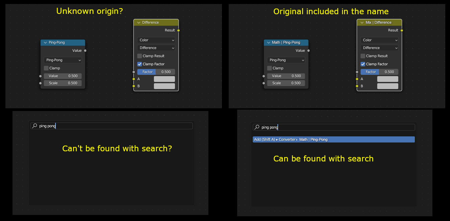Open Color dropdown in Mix | Difference node
The width and height of the screenshot is (450, 221).
[x=379, y=40]
